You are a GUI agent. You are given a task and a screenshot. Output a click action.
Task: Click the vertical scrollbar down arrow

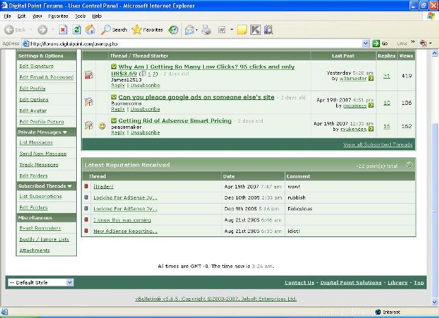tap(434, 302)
